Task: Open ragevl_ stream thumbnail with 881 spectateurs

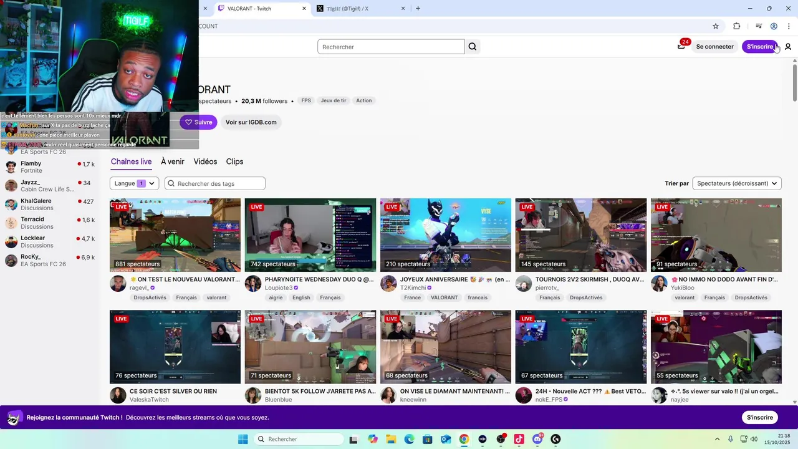Action: click(175, 235)
